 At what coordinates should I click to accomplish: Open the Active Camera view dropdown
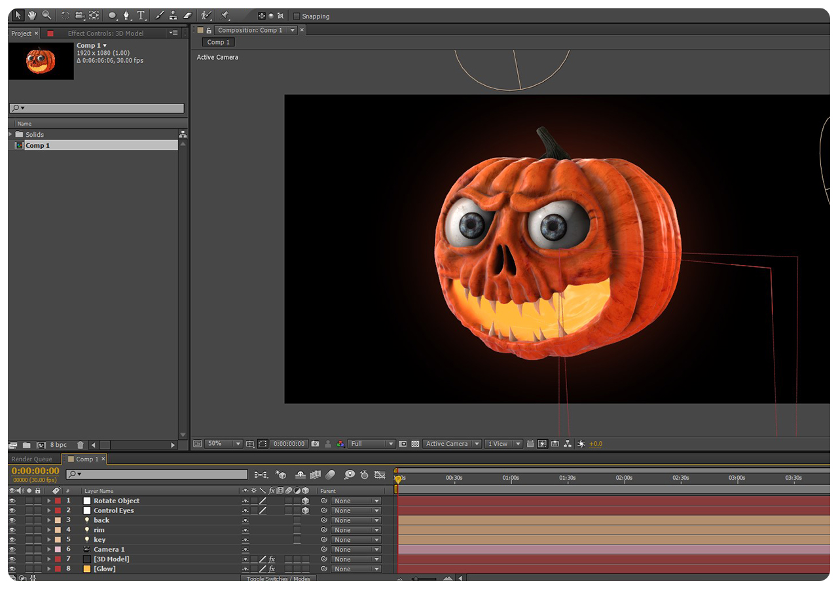point(452,444)
